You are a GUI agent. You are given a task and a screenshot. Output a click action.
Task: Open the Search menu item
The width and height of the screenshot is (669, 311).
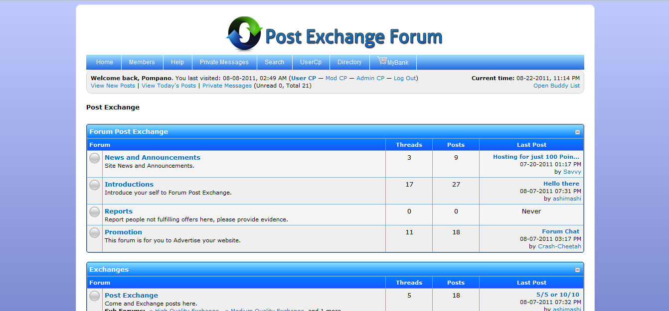click(x=274, y=62)
